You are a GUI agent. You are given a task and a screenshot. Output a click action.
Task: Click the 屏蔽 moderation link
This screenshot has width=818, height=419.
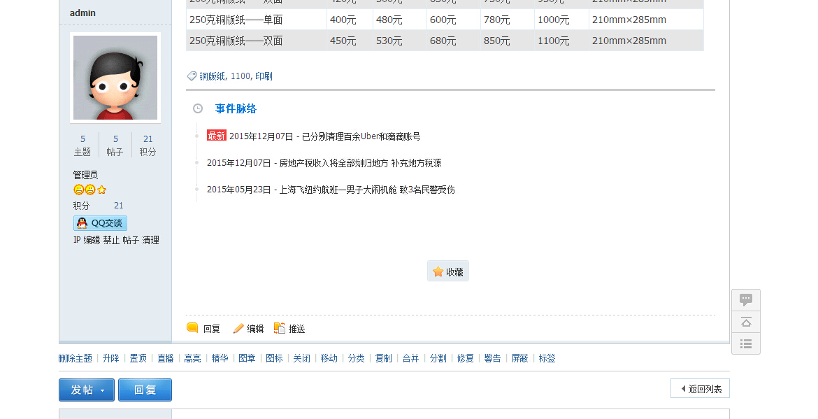[519, 358]
